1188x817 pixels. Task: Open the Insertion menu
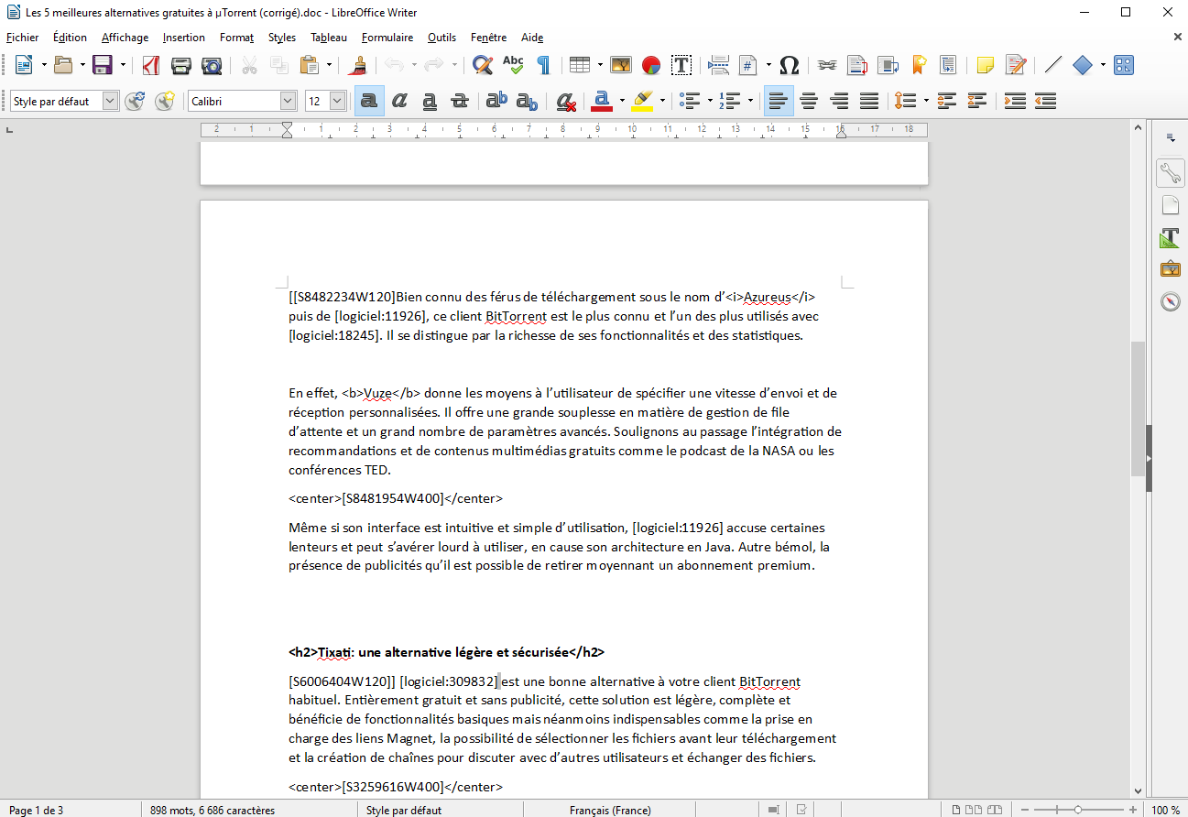(183, 38)
